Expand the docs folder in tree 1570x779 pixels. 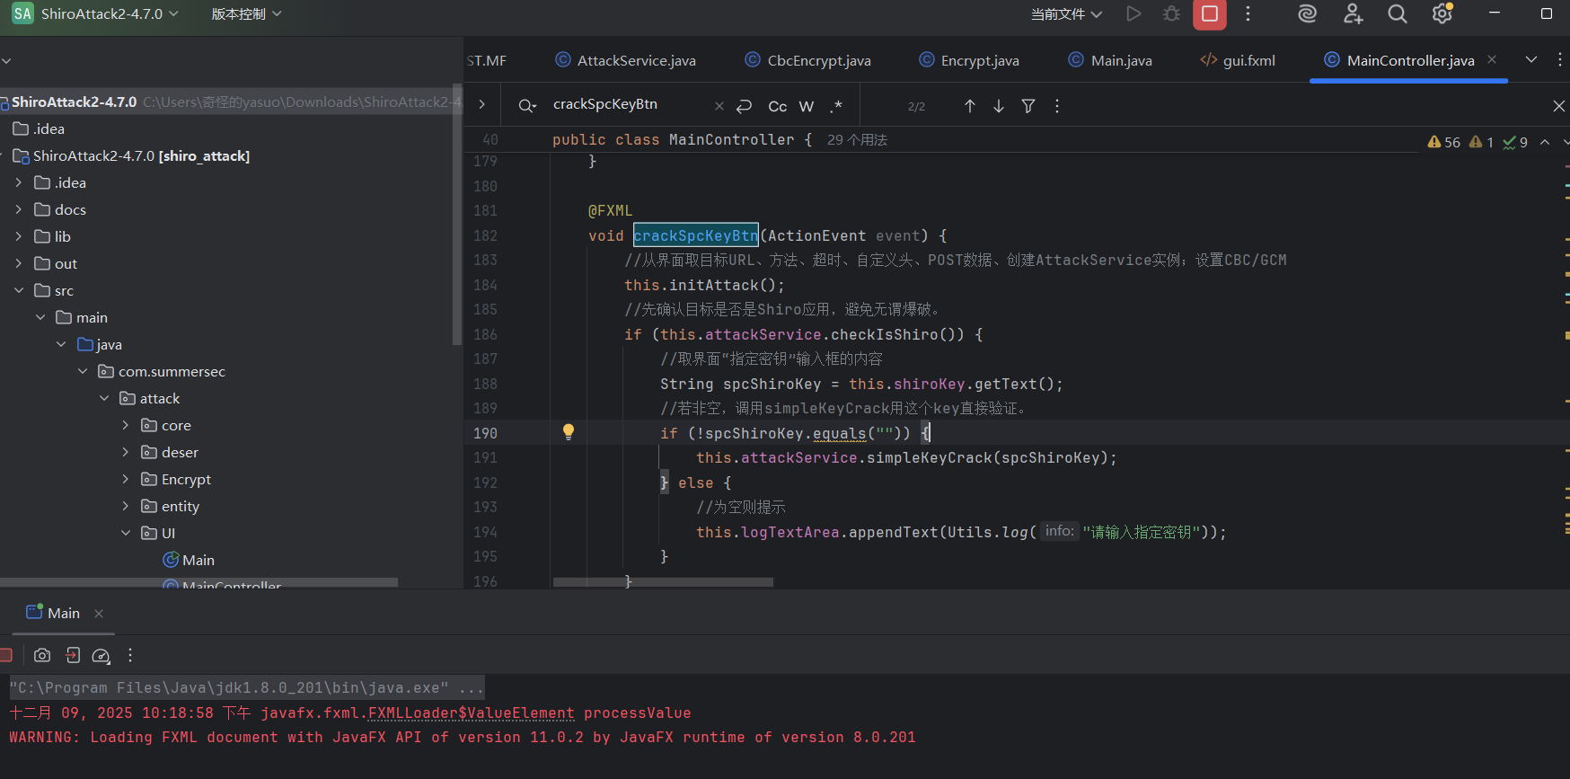19,209
